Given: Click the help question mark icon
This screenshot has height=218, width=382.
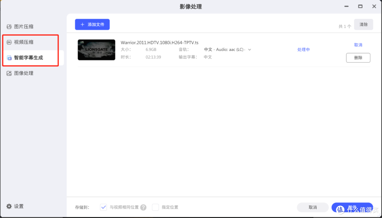Looking at the screenshot, I should 143,207.
